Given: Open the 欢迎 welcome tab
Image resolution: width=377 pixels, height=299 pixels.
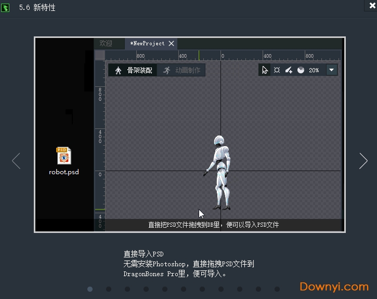Looking at the screenshot, I should click(106, 44).
